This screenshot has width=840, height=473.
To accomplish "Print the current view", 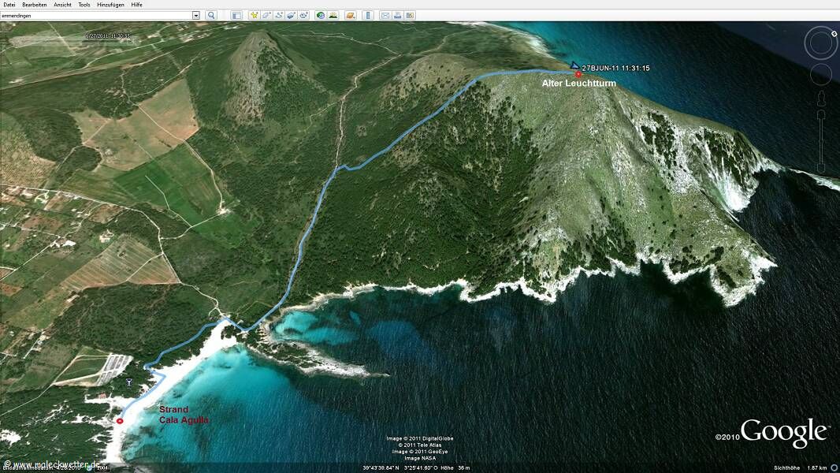I will [398, 15].
